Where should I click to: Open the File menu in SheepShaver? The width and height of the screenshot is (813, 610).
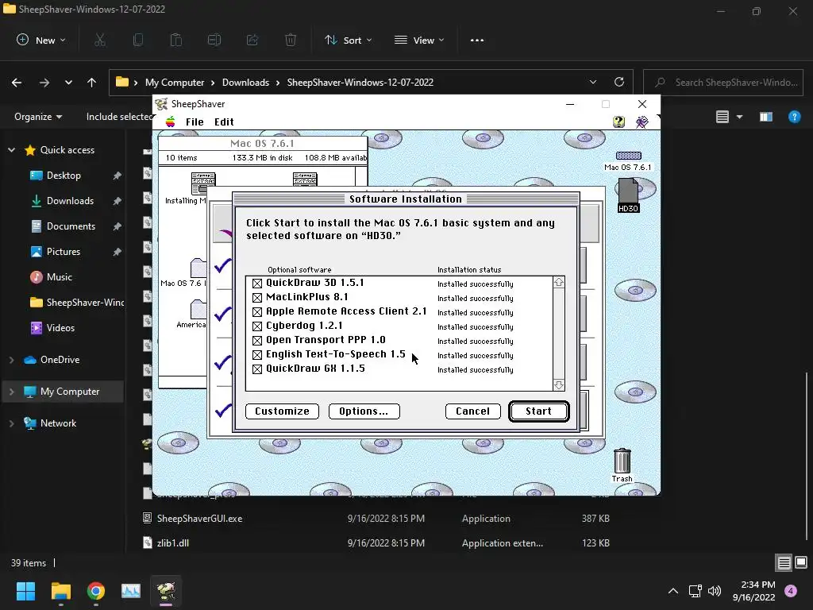[x=195, y=122]
